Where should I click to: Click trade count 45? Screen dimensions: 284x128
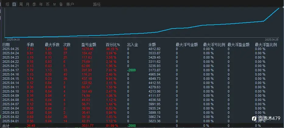click(x=65, y=74)
